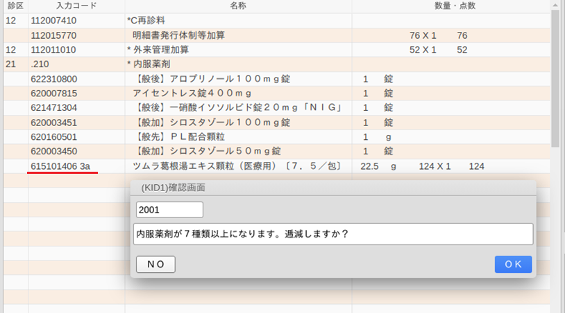Select the アイセントレス錠400mg row
The image size is (565, 313).
[191, 93]
